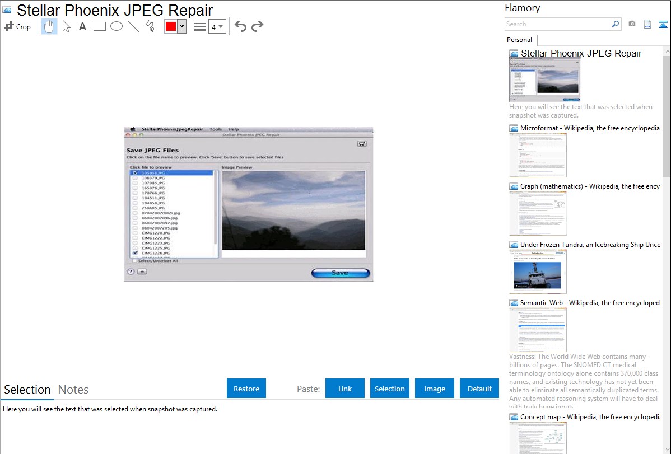This screenshot has height=454, width=671.
Task: Click Microformat - Wikipedia snapshot title
Action: tap(590, 128)
